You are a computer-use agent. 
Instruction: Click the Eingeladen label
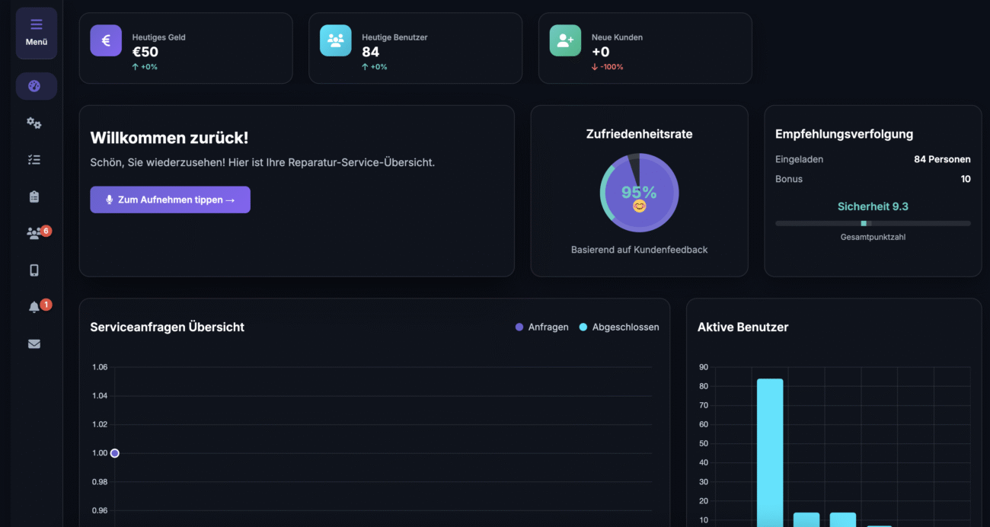pos(800,159)
